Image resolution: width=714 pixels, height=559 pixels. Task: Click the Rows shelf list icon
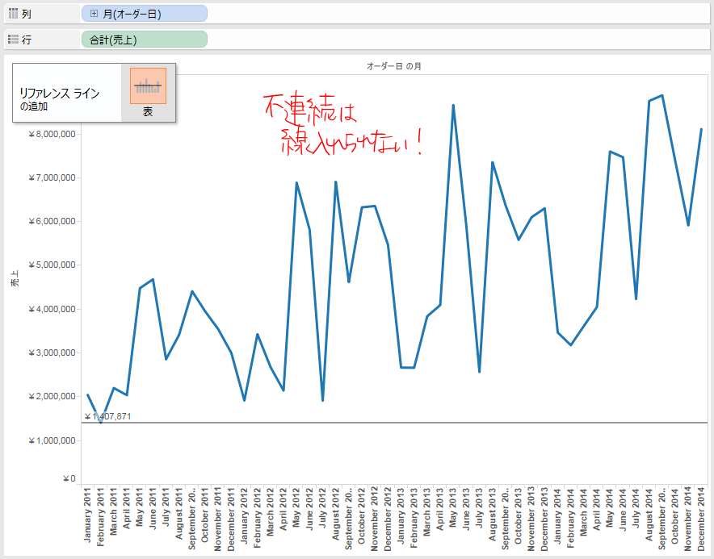pos(13,40)
